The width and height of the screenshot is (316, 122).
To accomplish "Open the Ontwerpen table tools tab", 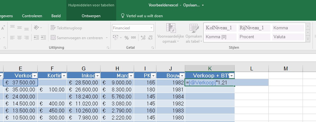I will [91, 16].
